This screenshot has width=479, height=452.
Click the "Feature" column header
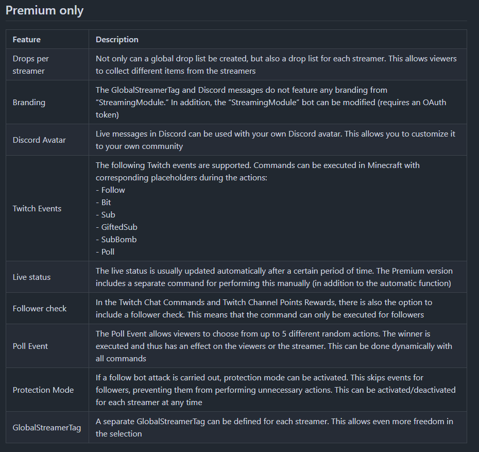(27, 40)
